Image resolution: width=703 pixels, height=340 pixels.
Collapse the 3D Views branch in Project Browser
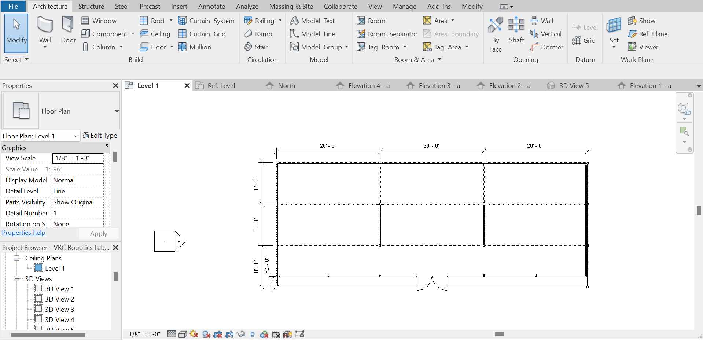coord(17,278)
